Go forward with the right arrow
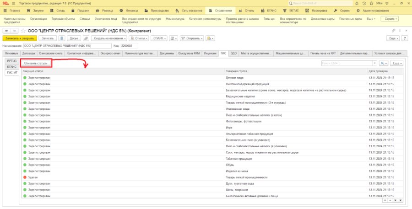The width and height of the screenshot is (412, 209). 15,31
